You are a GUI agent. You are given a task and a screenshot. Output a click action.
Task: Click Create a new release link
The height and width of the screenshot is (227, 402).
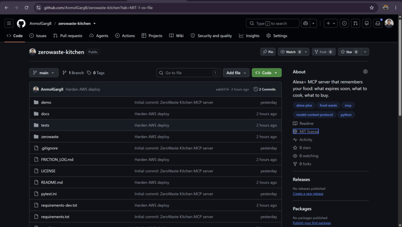click(308, 194)
